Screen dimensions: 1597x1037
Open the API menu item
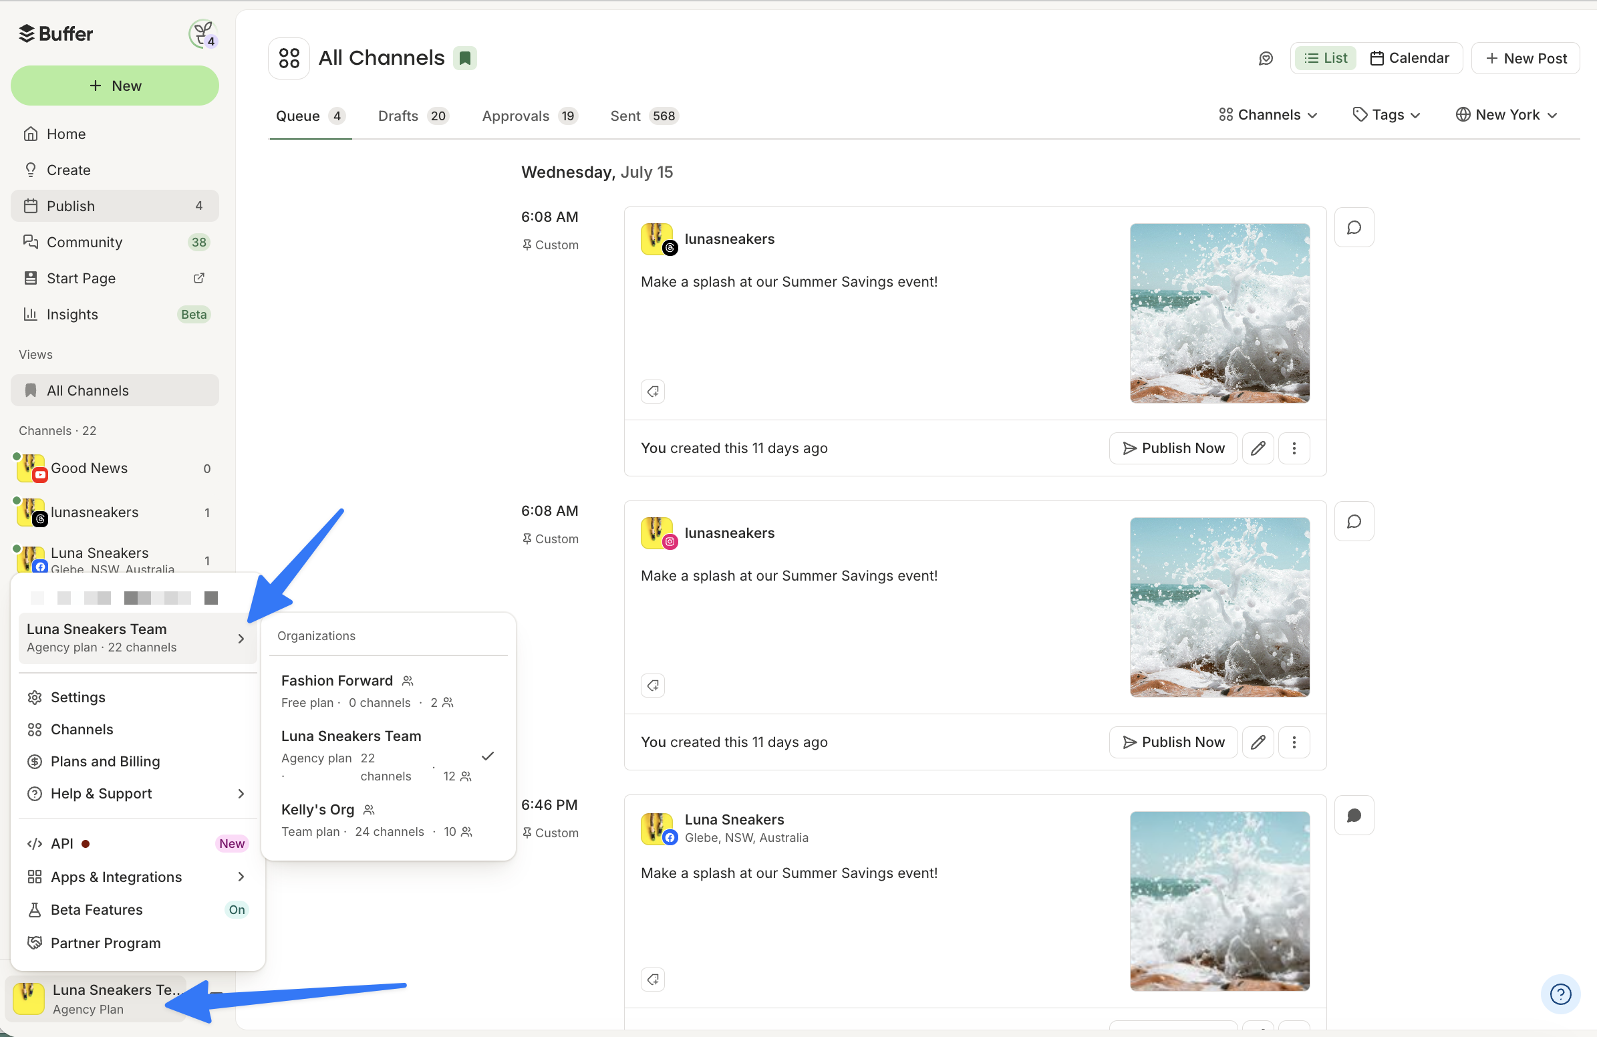(x=138, y=844)
